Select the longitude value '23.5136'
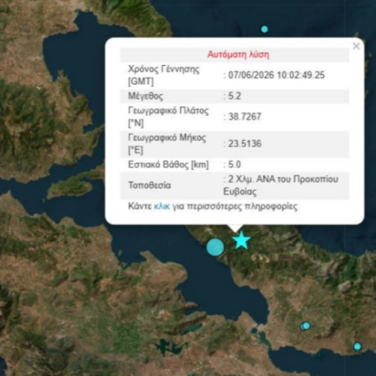 click(x=244, y=143)
